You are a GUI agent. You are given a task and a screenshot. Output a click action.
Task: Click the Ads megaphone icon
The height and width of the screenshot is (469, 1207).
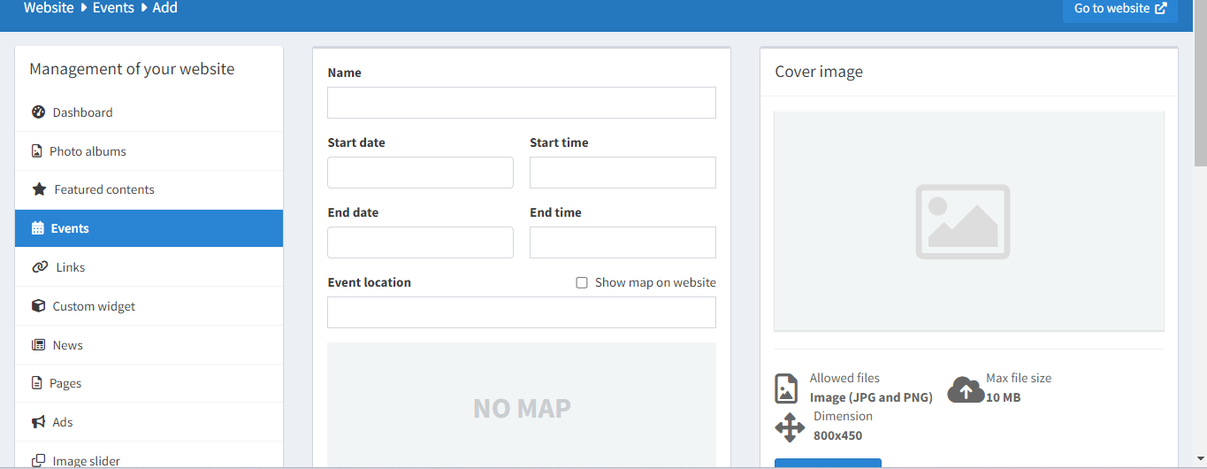tap(38, 422)
